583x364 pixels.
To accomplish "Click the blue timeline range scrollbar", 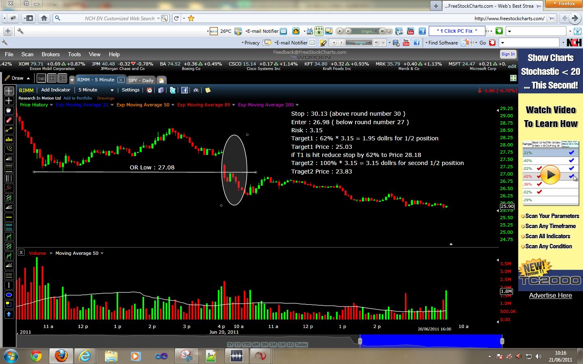I will click(x=431, y=341).
